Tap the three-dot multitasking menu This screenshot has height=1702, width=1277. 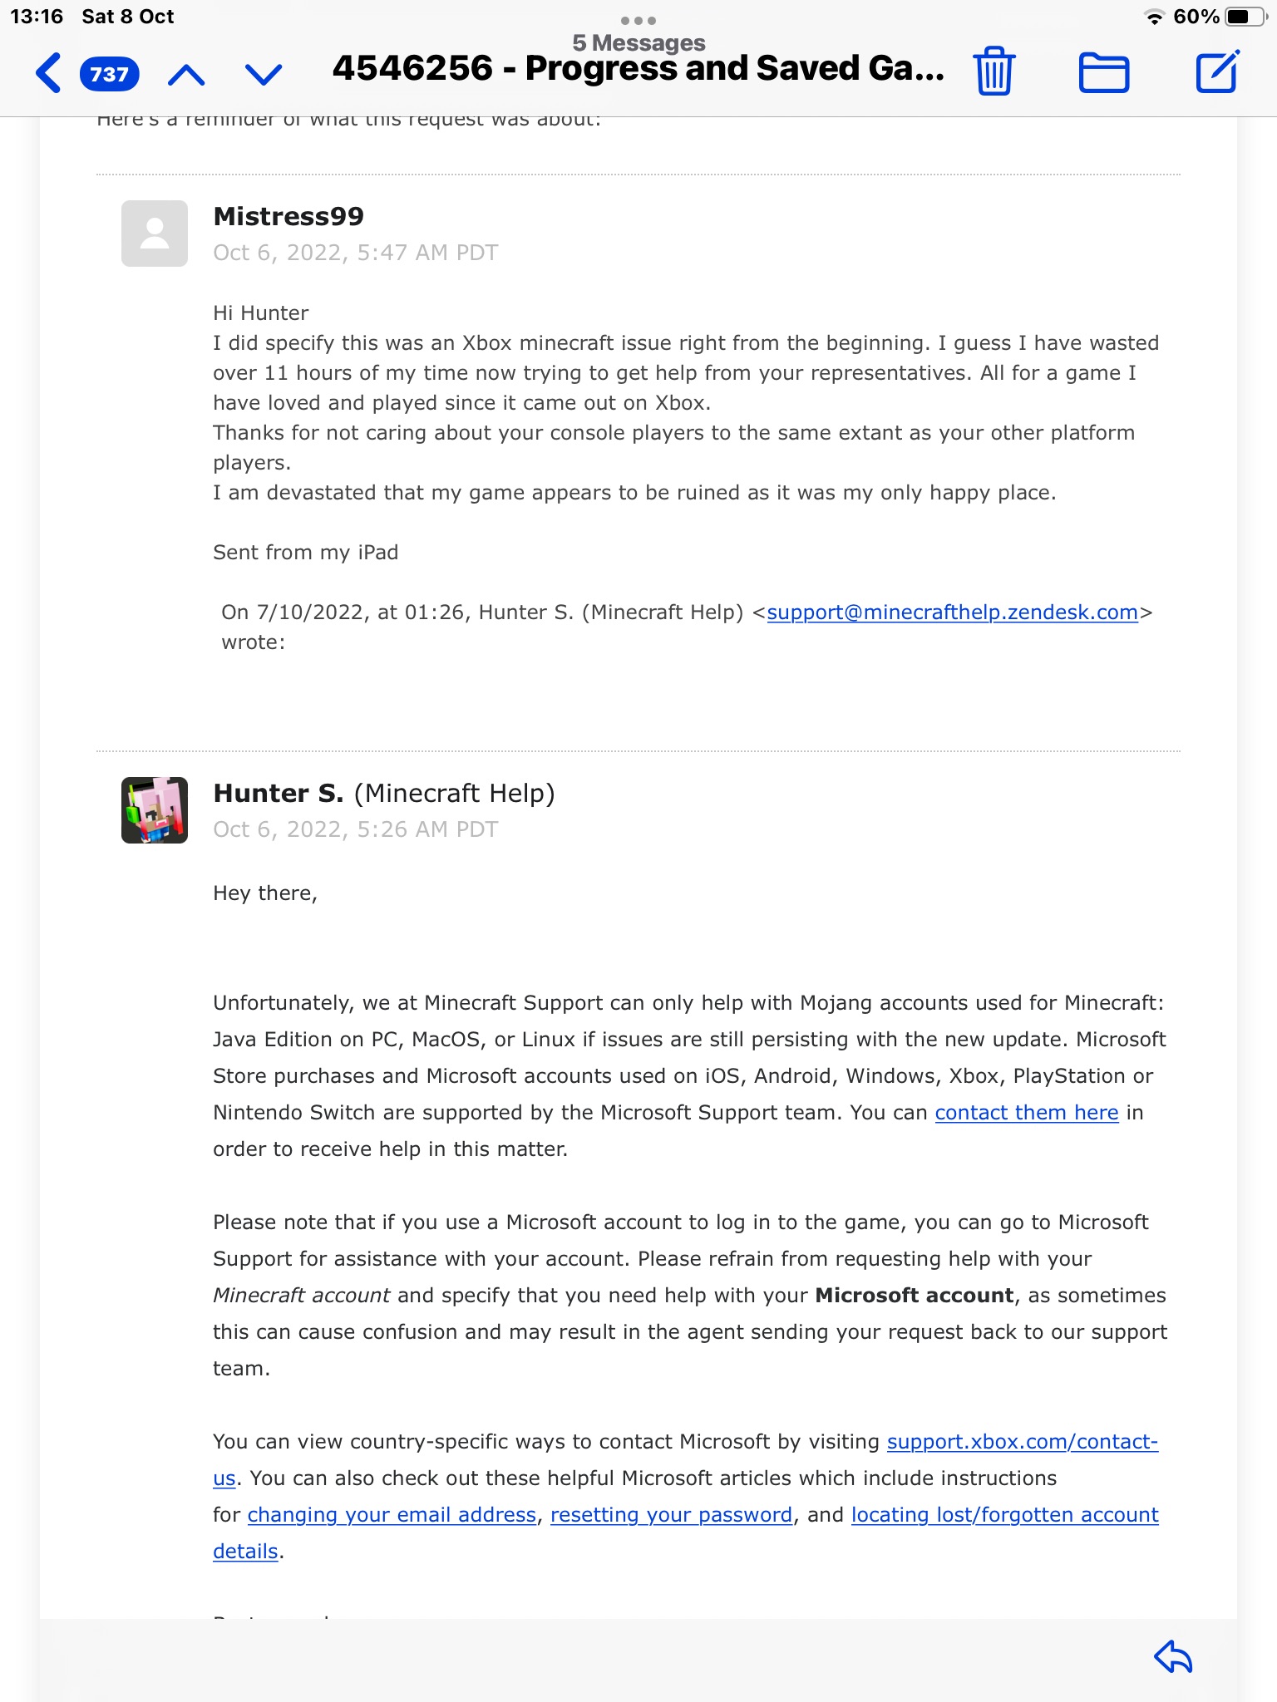[638, 20]
